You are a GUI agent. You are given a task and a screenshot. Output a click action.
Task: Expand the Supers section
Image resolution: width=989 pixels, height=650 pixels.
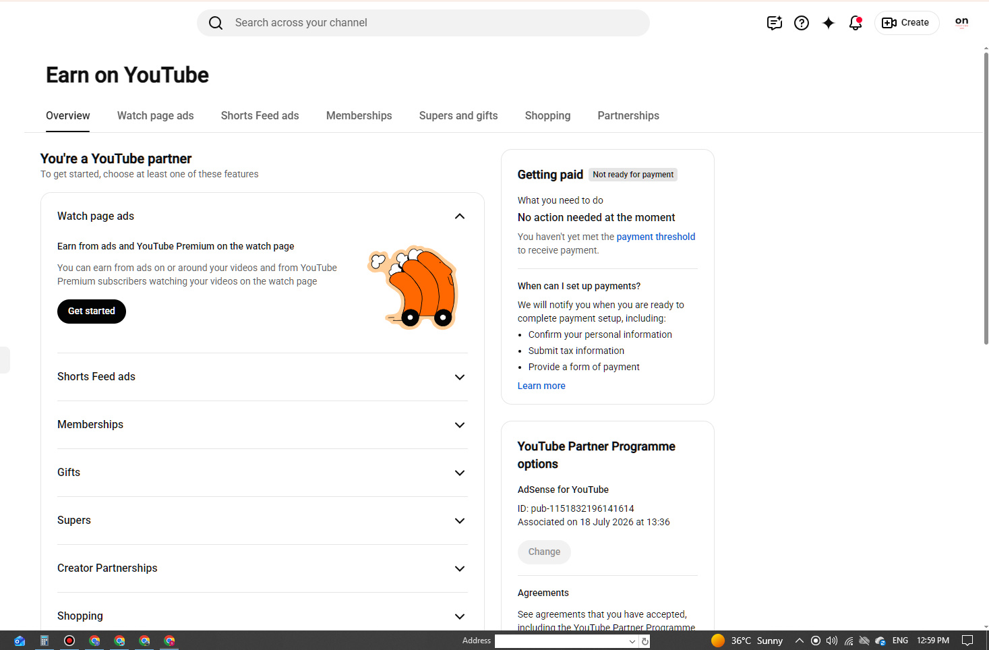pos(460,521)
